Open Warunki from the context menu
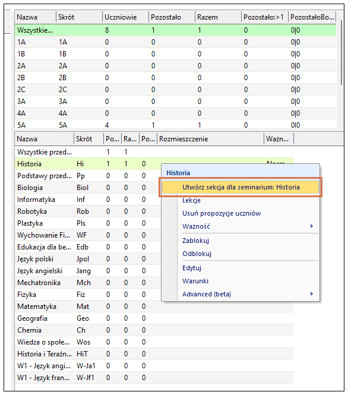Image resolution: width=348 pixels, height=395 pixels. [x=241, y=281]
